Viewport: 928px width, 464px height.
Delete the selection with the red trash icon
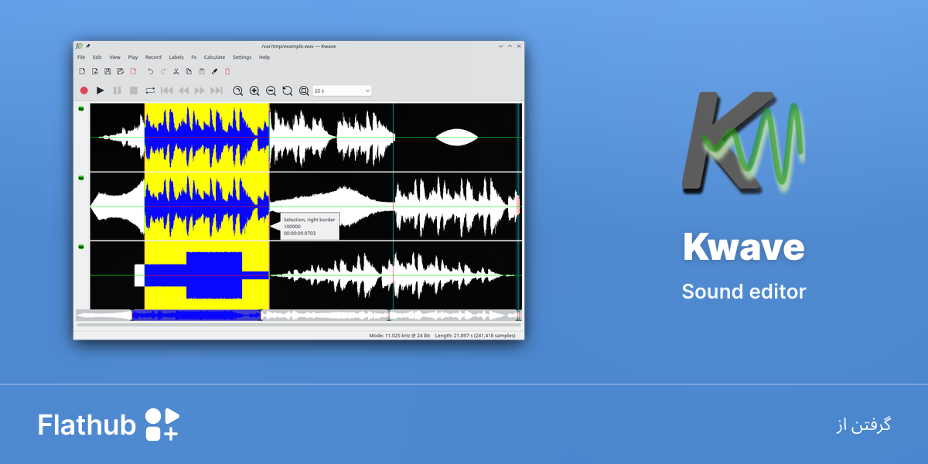coord(227,72)
